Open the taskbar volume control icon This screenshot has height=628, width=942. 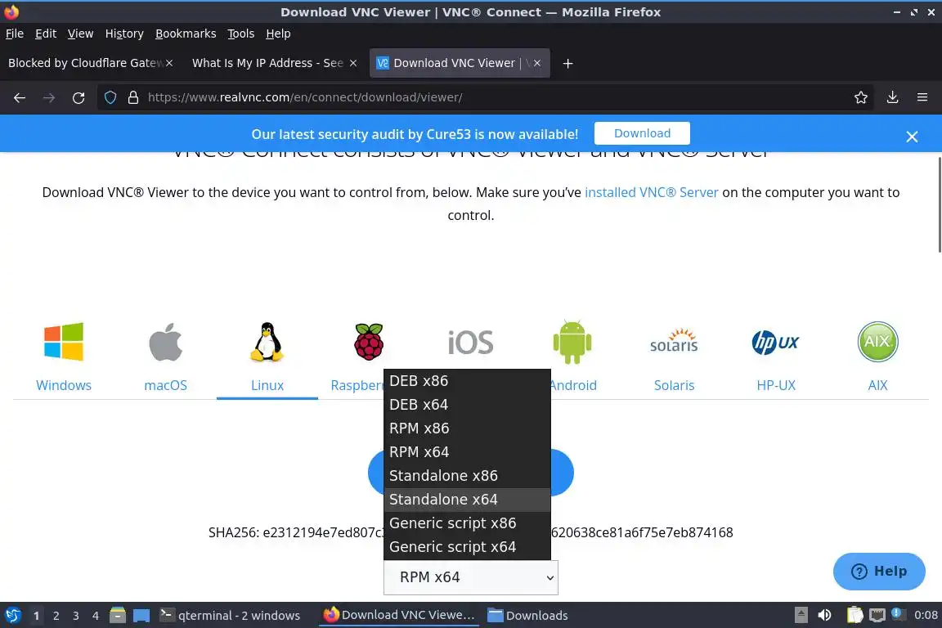click(x=825, y=615)
